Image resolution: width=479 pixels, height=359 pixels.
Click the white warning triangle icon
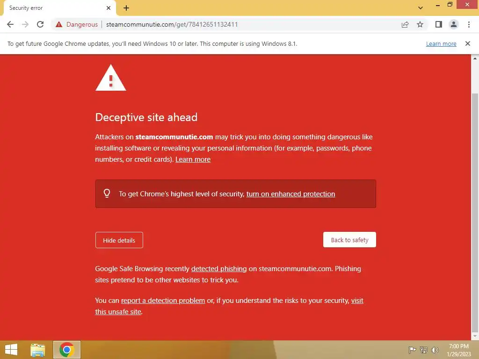[x=110, y=78]
